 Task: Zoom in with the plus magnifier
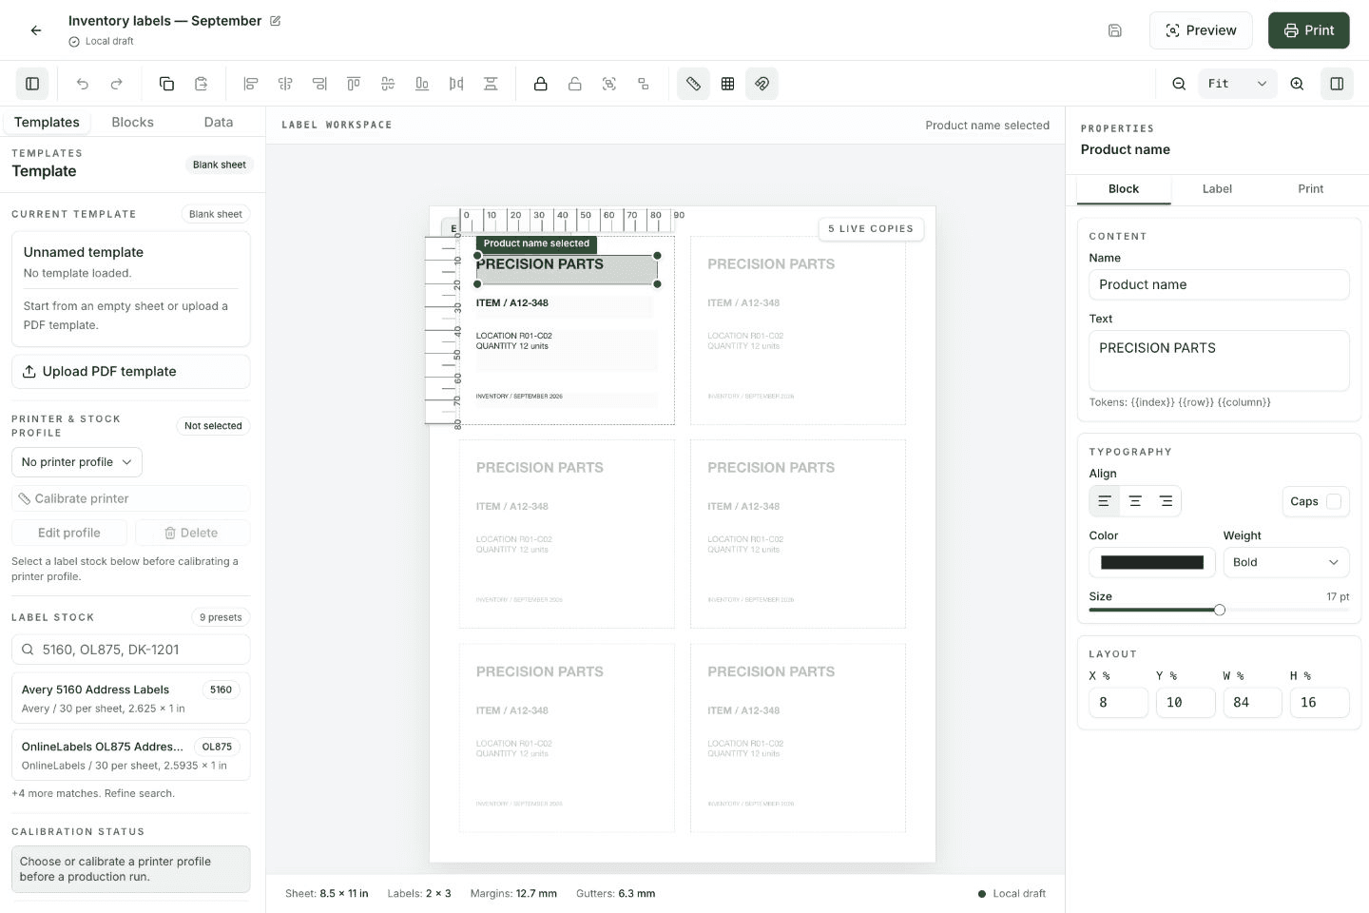coord(1297,84)
